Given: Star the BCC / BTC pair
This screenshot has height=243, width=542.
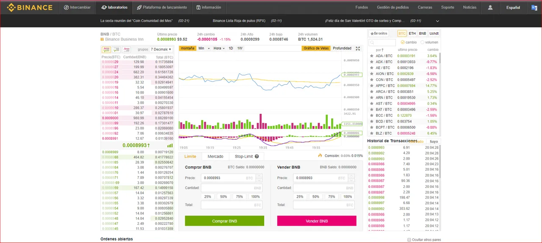Looking at the screenshot, I should (372, 115).
